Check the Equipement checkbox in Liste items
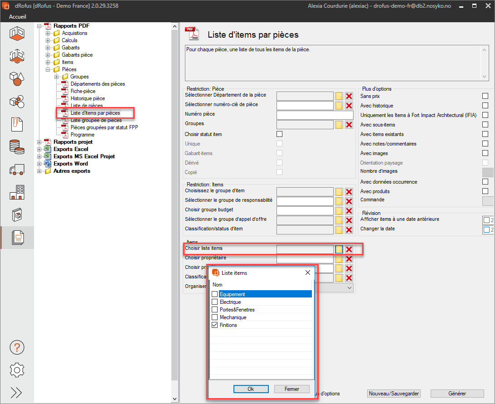Viewport: 495px width, 404px height. [215, 294]
